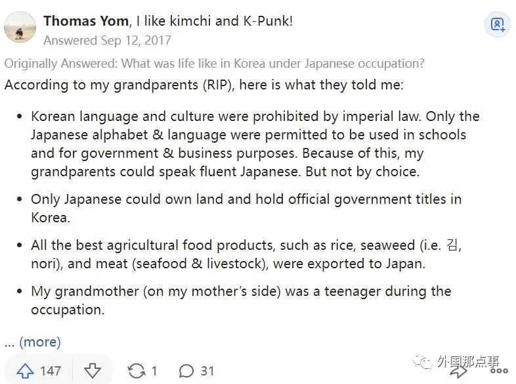The height and width of the screenshot is (384, 516).
Task: Expand the answer with the (more) link
Action: click(39, 342)
